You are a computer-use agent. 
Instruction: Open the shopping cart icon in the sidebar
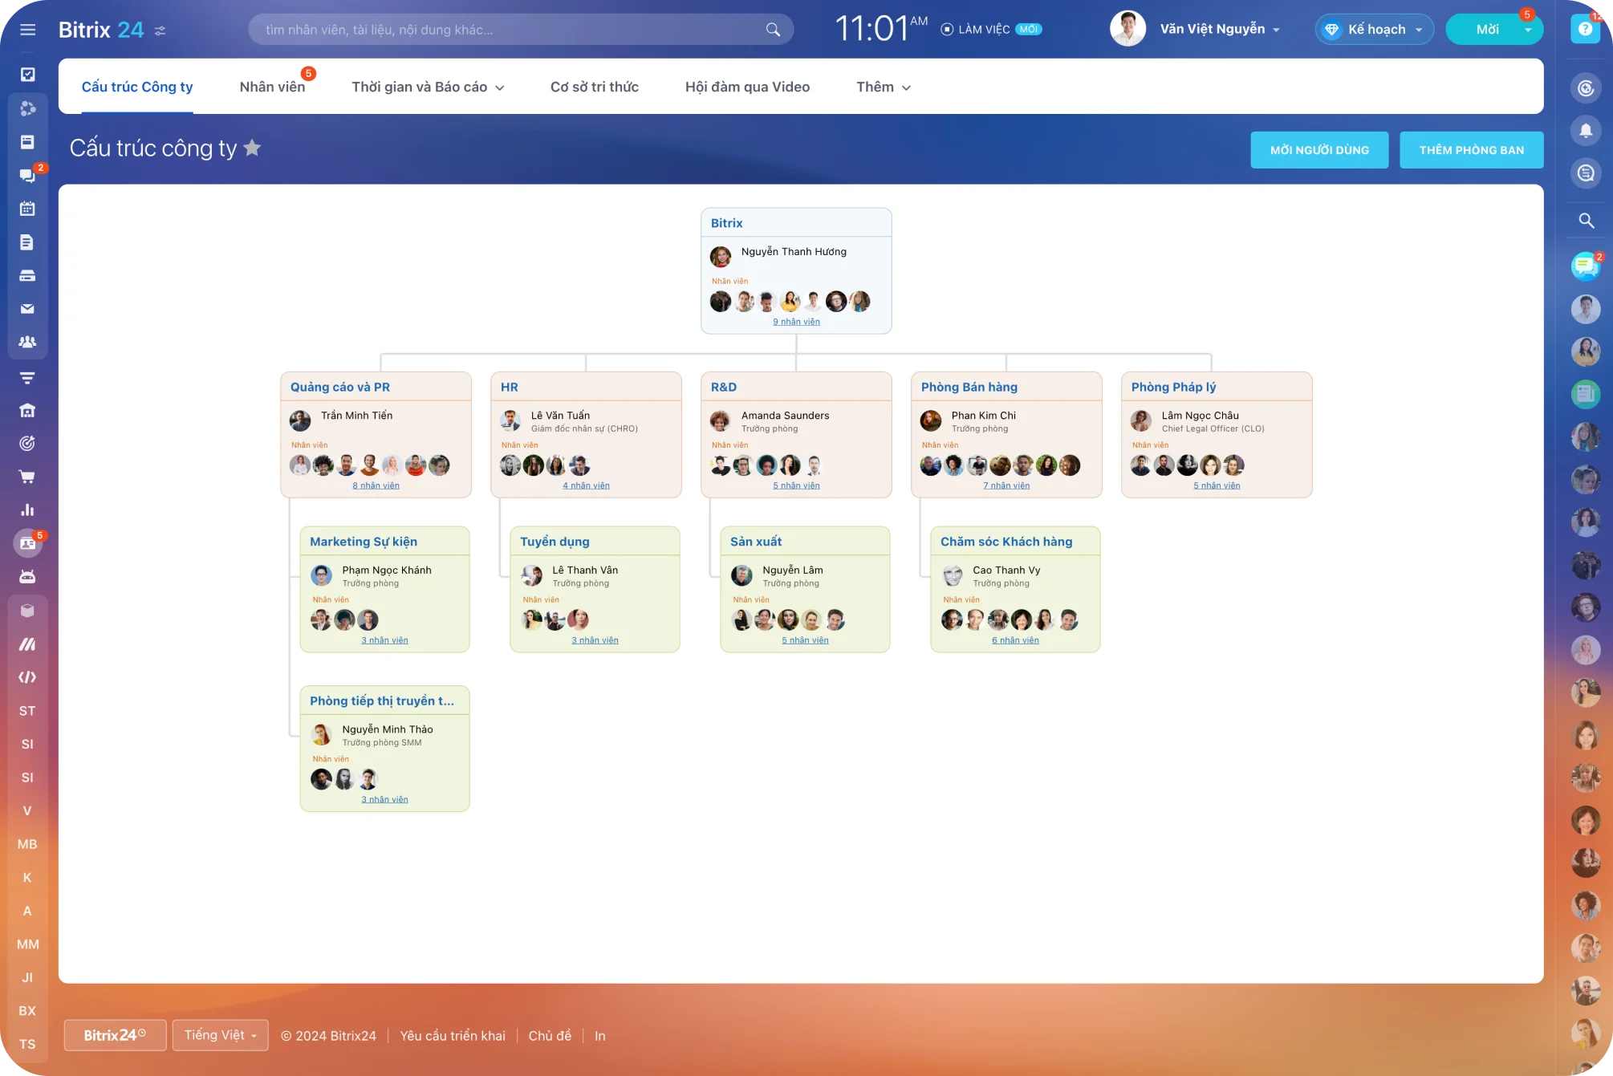point(27,477)
